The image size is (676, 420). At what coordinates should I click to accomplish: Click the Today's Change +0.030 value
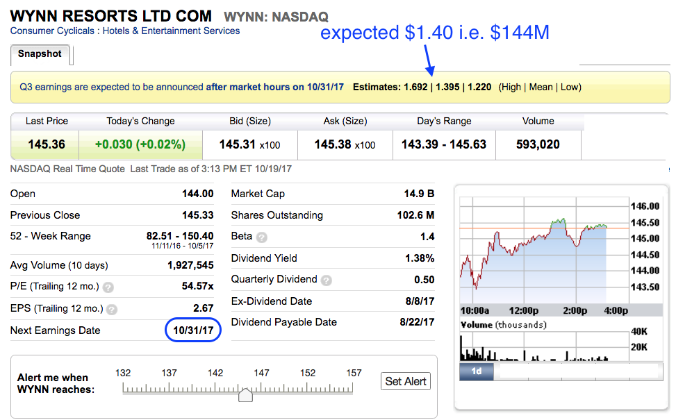140,144
